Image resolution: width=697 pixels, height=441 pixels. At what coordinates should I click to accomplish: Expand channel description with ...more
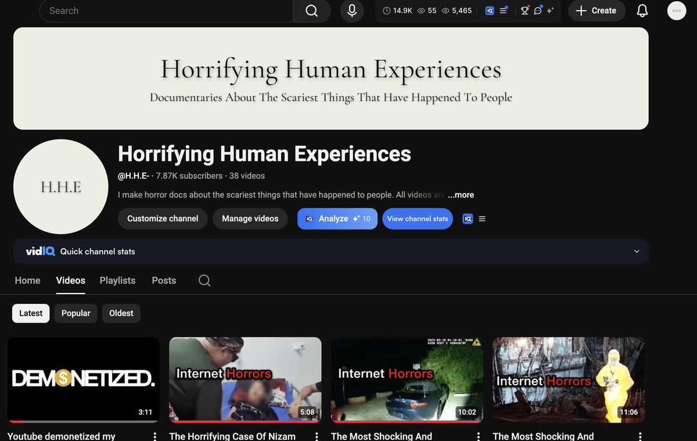point(461,195)
